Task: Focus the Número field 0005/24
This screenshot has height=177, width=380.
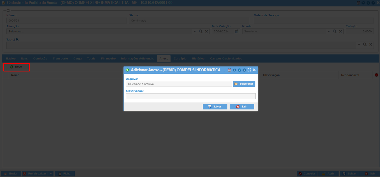Action: click(x=67, y=20)
